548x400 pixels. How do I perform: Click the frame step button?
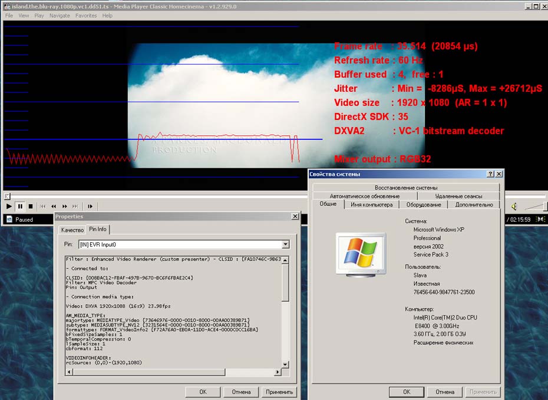pos(90,206)
